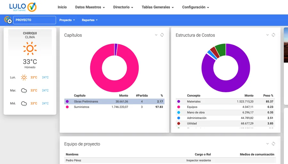The image size is (288, 164).
Task: Click the Equipos concept name
Action: click(x=192, y=107)
